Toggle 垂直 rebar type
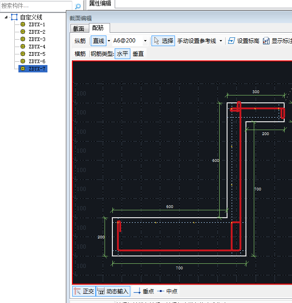Image resolution: width=292 pixels, height=303 pixels. (138, 53)
